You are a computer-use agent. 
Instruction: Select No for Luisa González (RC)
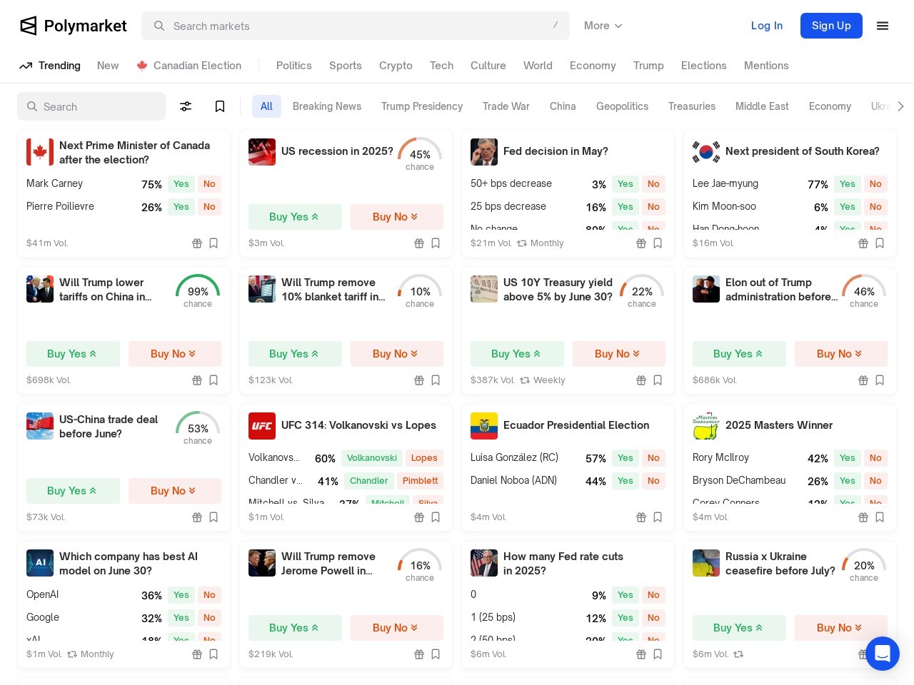point(653,458)
